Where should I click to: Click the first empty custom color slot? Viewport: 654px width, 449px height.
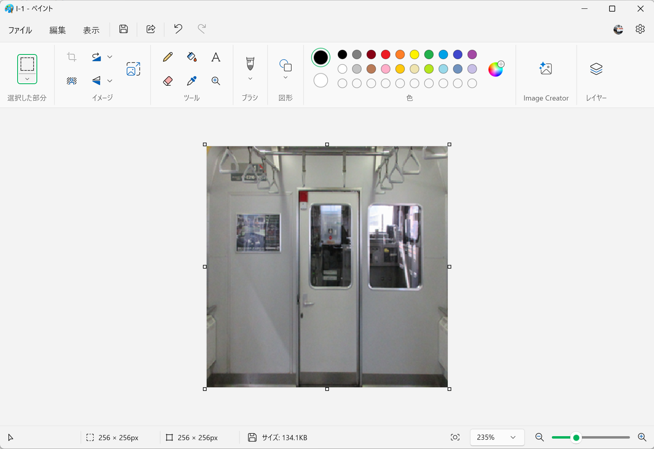(342, 83)
